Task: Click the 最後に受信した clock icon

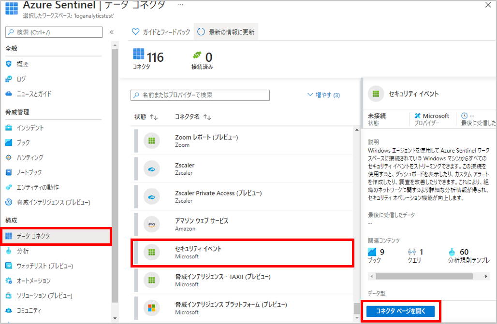Action: 464,115
